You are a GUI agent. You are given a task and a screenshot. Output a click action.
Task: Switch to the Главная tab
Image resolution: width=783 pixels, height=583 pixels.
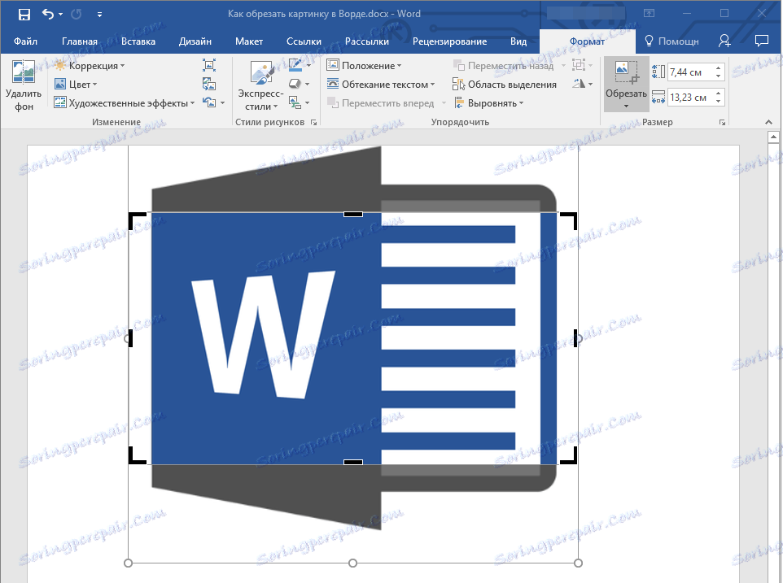(x=80, y=41)
